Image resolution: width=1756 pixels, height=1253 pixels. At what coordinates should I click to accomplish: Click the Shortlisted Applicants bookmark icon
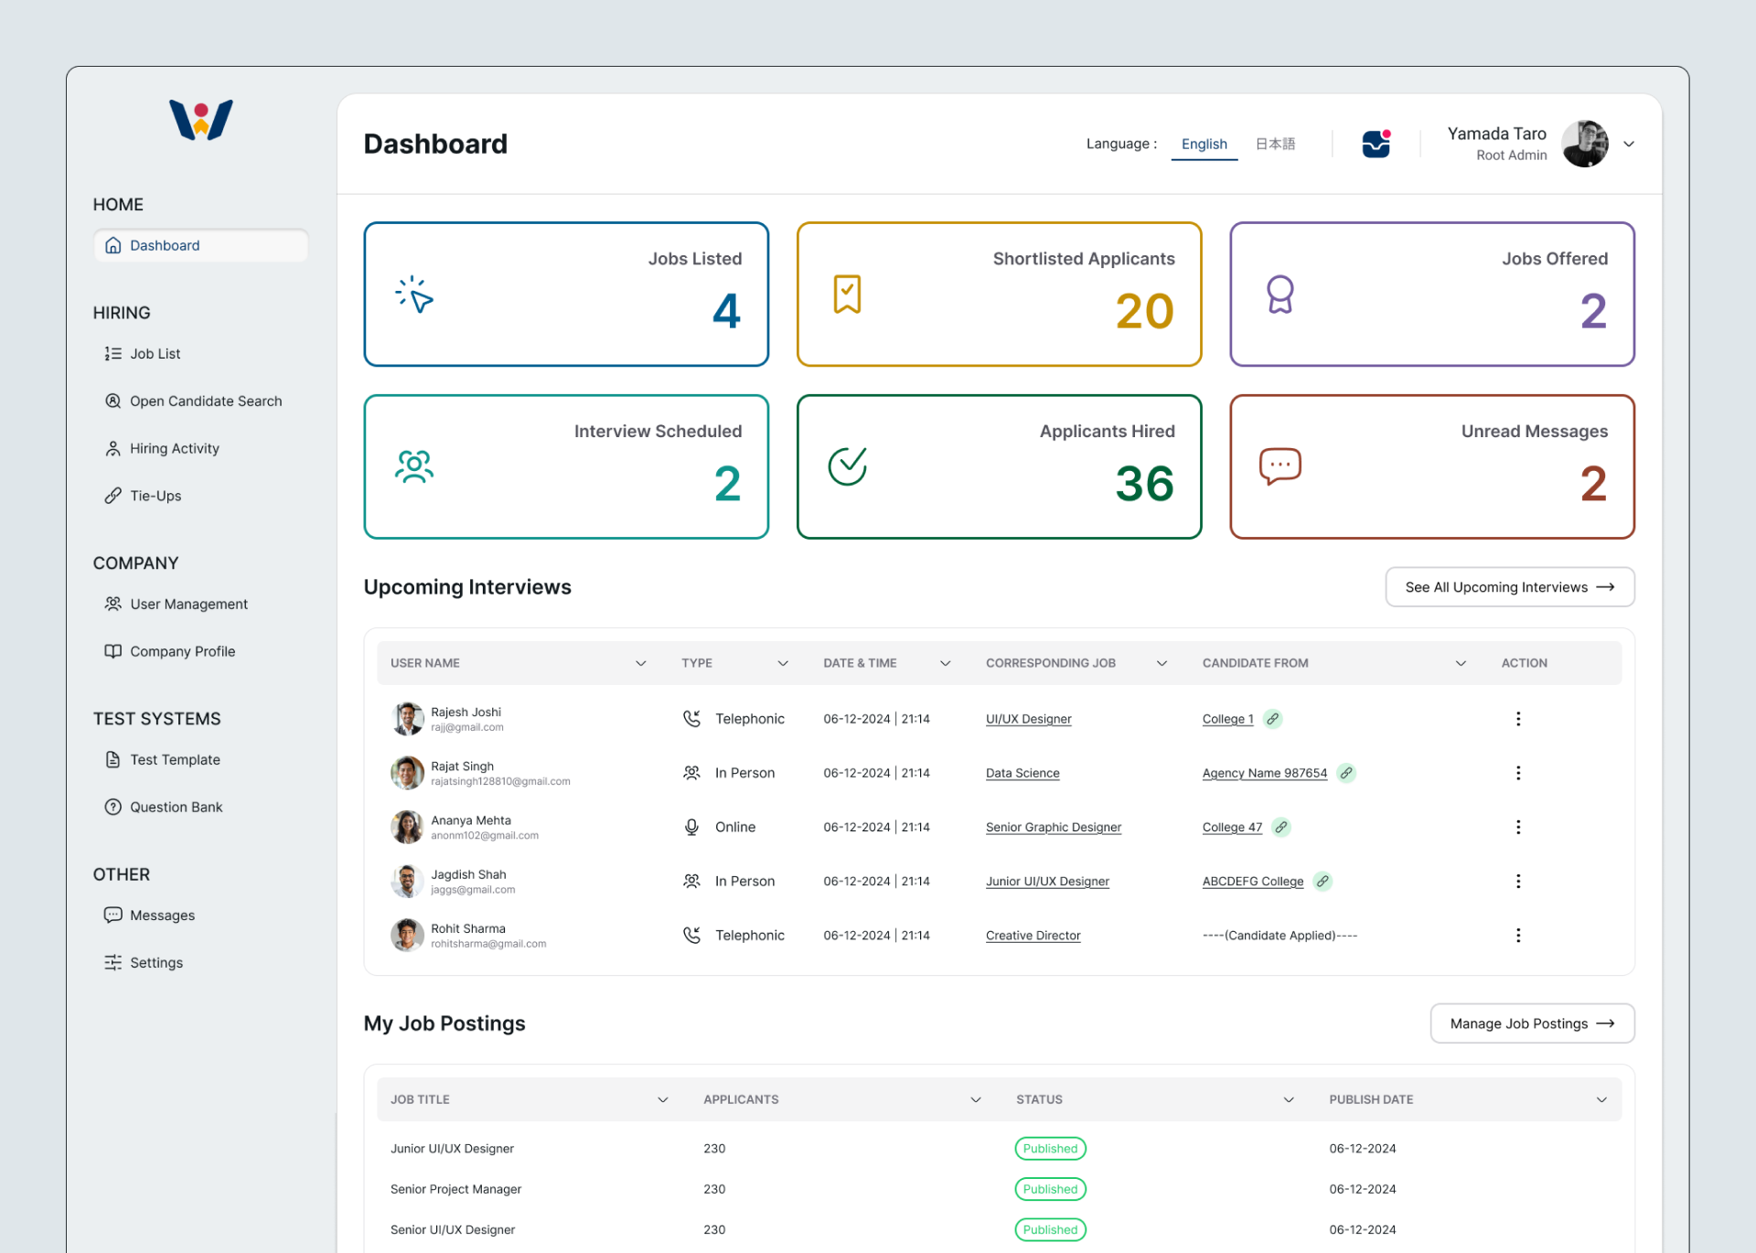point(847,295)
